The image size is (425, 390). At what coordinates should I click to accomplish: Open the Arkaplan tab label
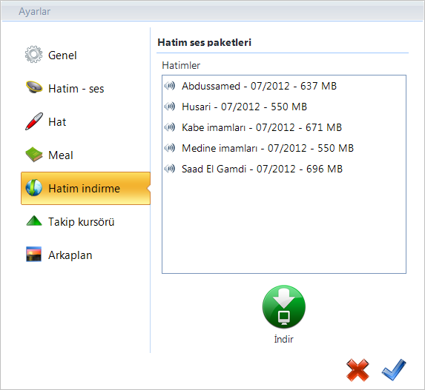(70, 255)
